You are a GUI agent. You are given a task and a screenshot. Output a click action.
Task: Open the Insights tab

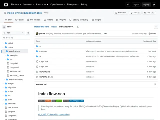pos(96,20)
